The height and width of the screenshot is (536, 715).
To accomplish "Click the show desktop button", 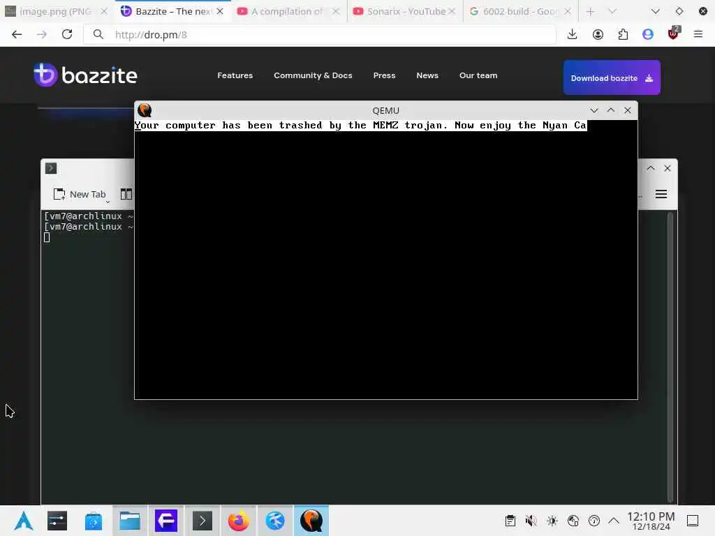I will 693,521.
